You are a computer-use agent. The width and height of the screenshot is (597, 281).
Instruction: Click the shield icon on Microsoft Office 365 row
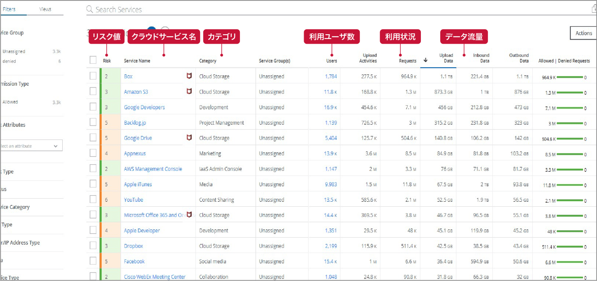(x=189, y=215)
